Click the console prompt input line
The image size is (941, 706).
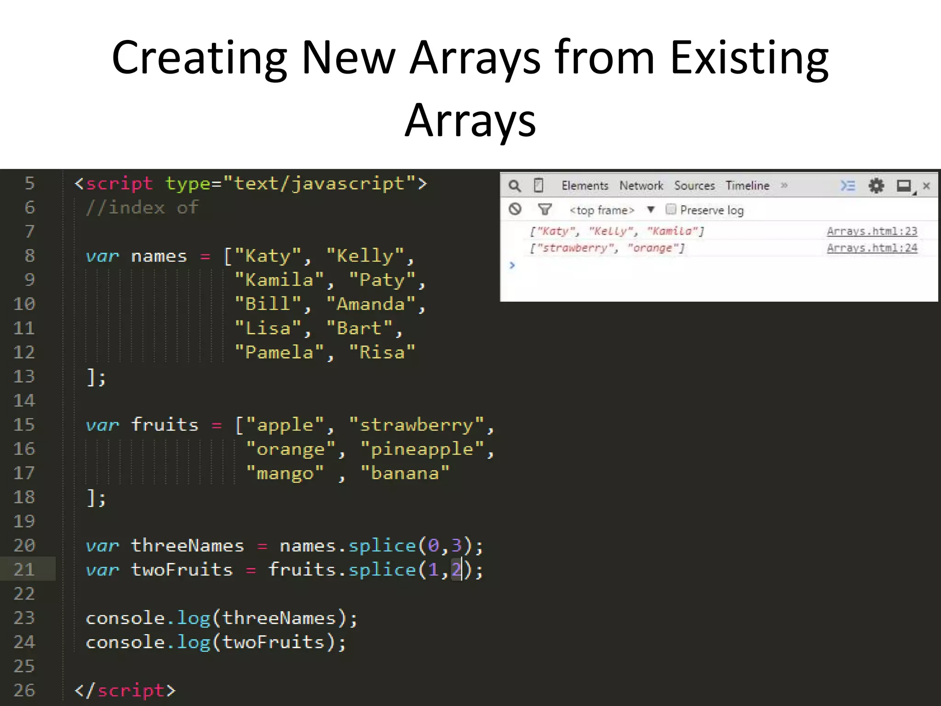point(719,265)
